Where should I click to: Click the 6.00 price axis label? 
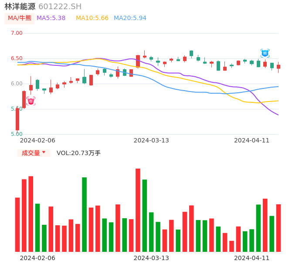[x=17, y=84]
